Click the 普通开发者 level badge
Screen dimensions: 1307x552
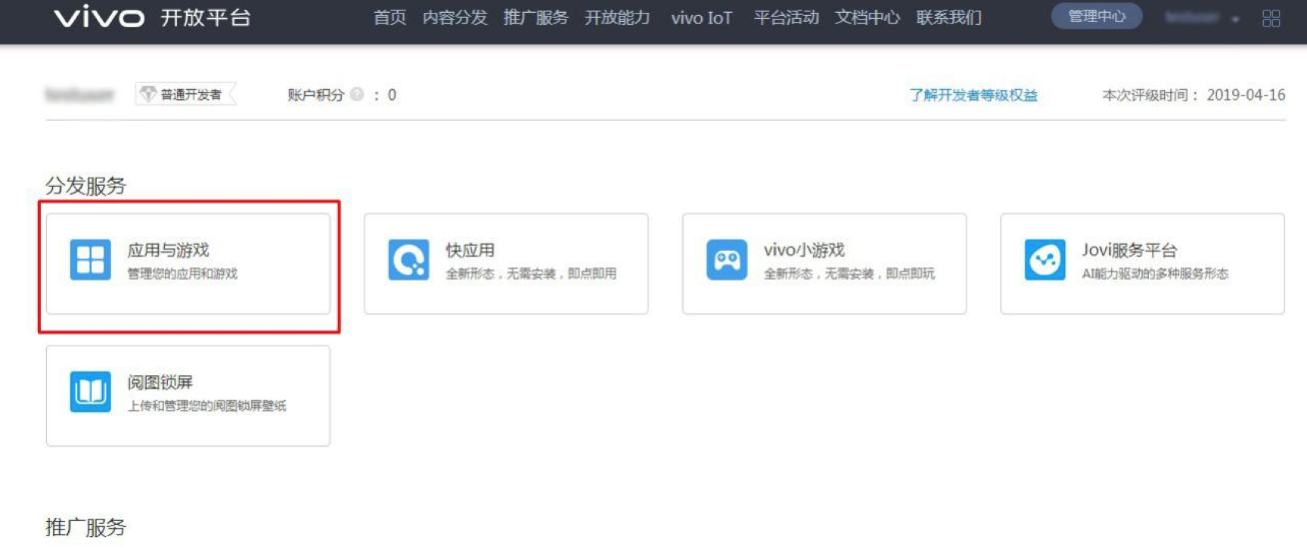pyautogui.click(x=186, y=95)
